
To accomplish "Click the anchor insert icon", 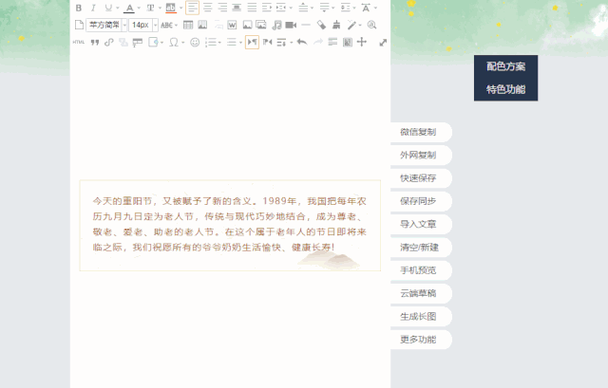I will pyautogui.click(x=123, y=42).
